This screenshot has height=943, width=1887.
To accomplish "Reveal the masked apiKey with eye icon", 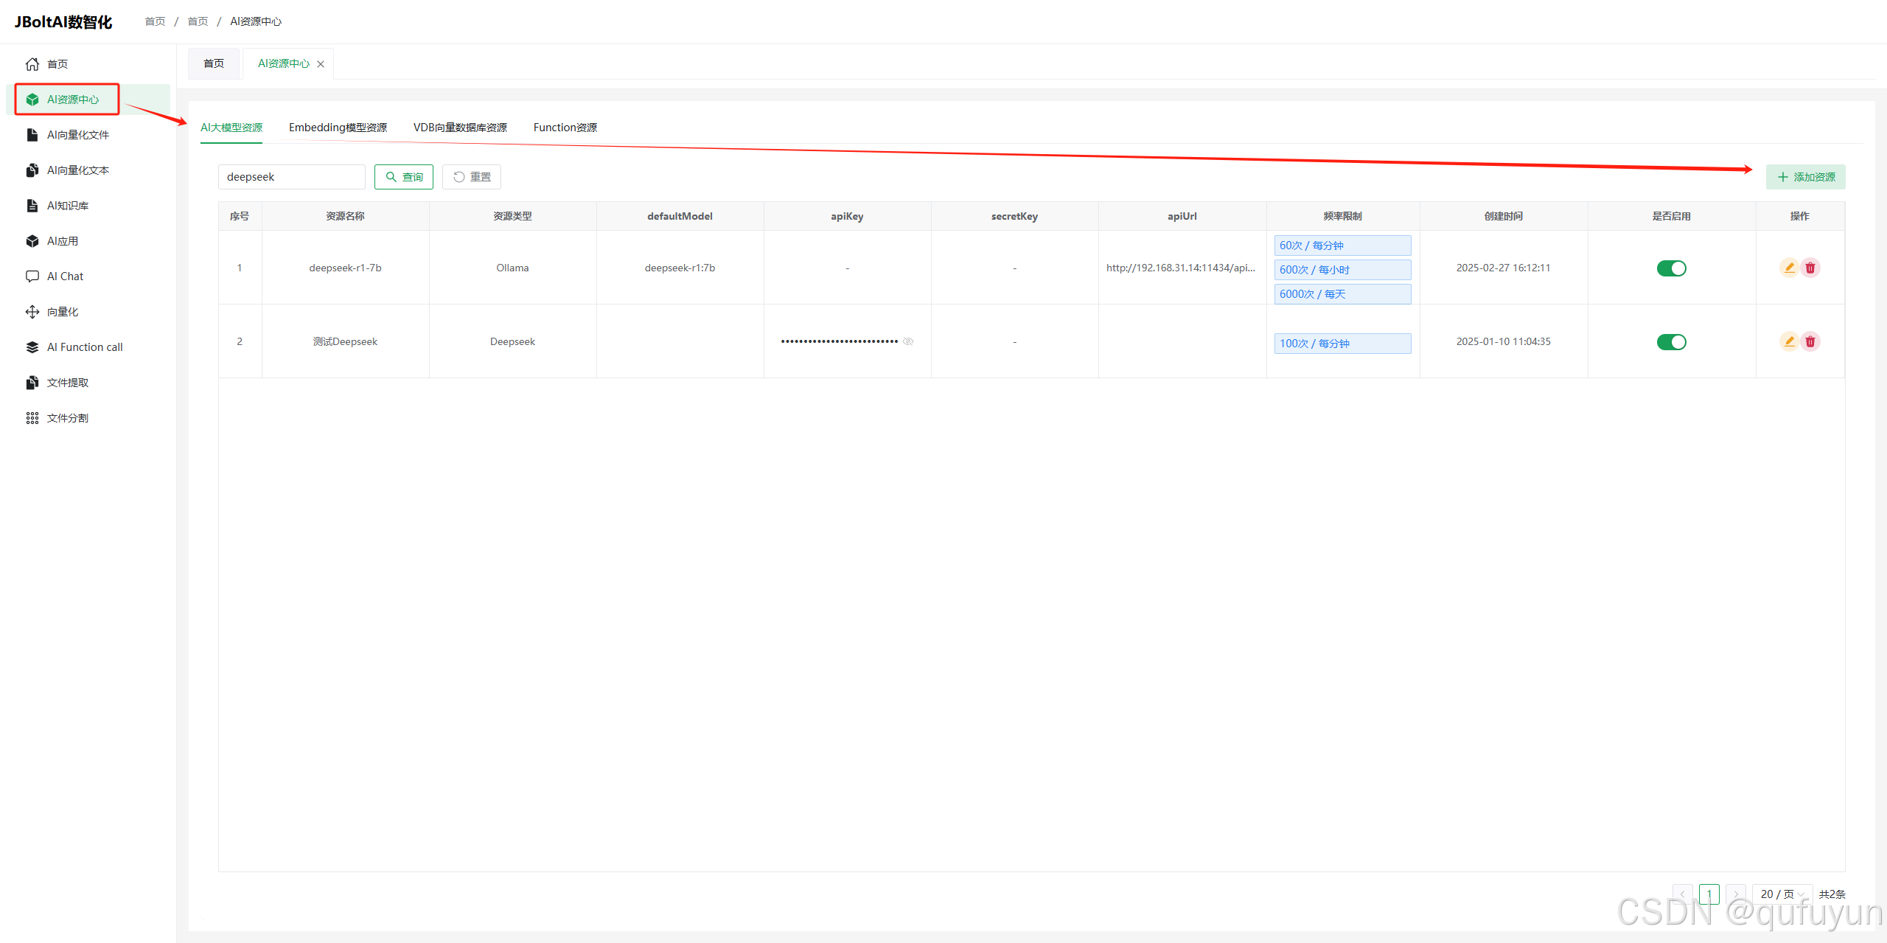I will click(x=908, y=341).
